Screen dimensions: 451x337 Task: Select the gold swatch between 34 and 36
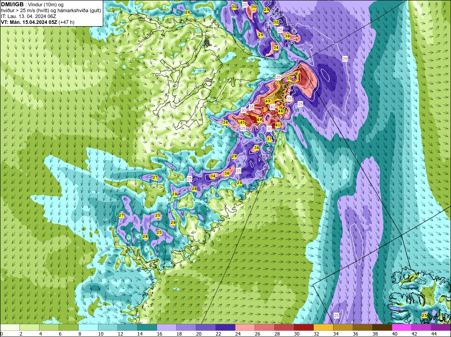pos(343,327)
